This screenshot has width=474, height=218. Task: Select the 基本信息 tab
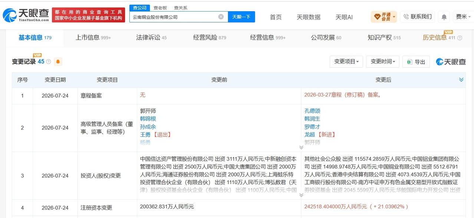click(x=35, y=38)
